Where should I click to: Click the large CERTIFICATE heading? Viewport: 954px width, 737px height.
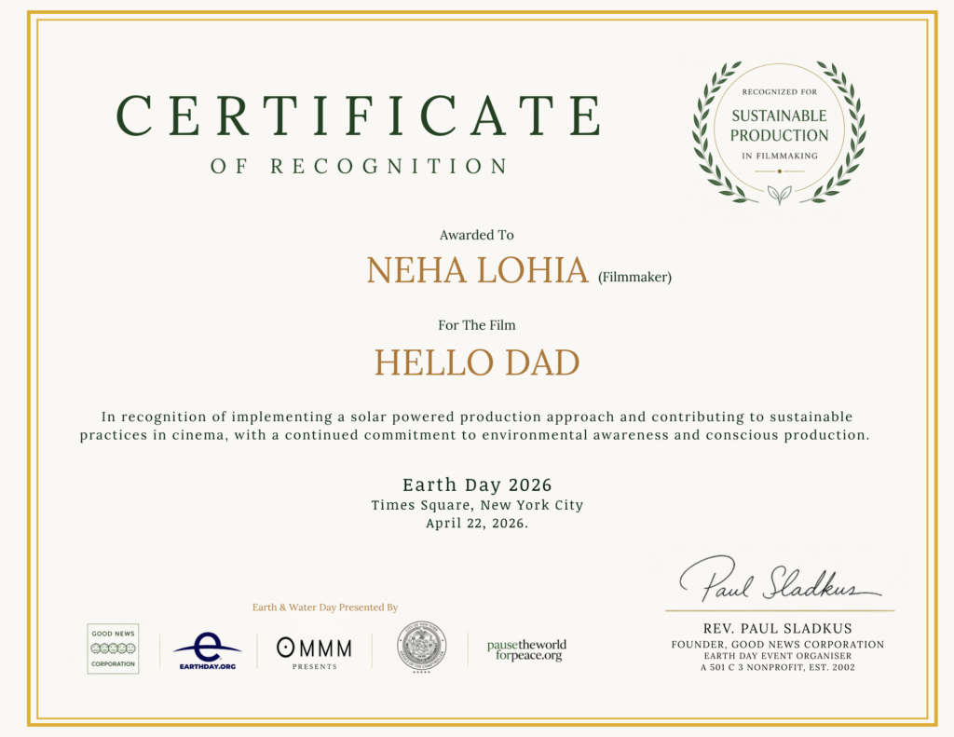tap(359, 116)
